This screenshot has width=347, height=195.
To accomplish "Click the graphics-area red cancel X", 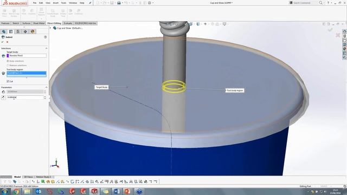I will 338,35.
